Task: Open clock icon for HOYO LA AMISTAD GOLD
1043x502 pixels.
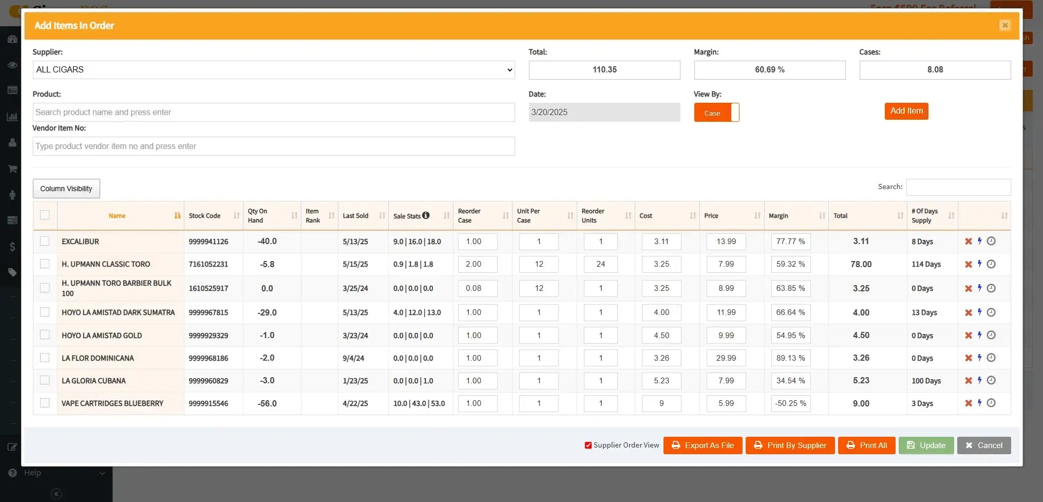Action: (991, 336)
